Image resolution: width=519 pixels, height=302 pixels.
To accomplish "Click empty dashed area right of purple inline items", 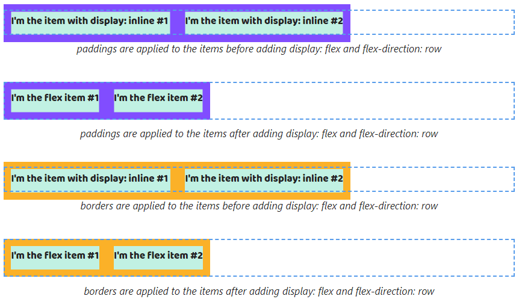I will coord(432,22).
